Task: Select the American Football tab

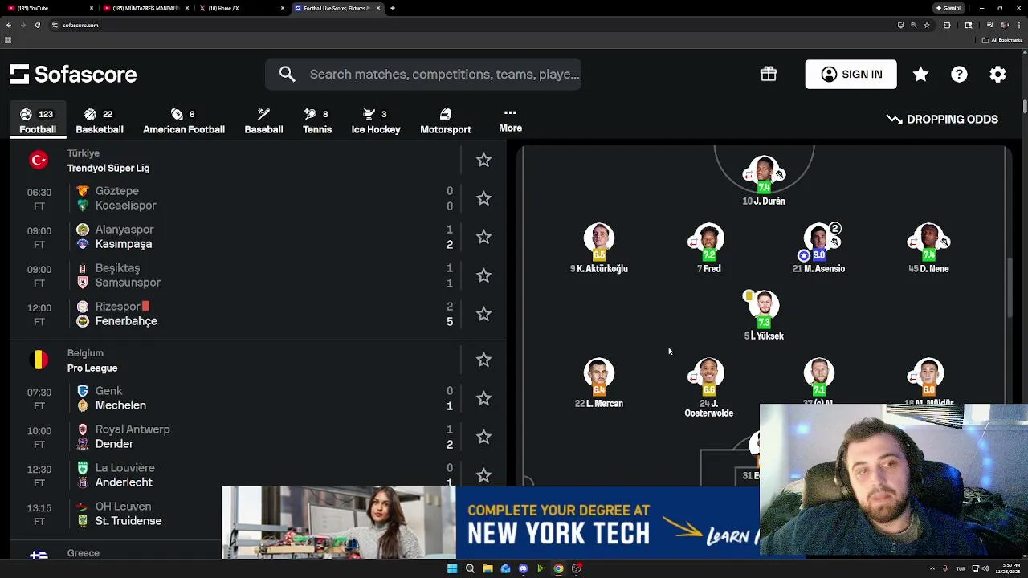Action: pos(184,121)
